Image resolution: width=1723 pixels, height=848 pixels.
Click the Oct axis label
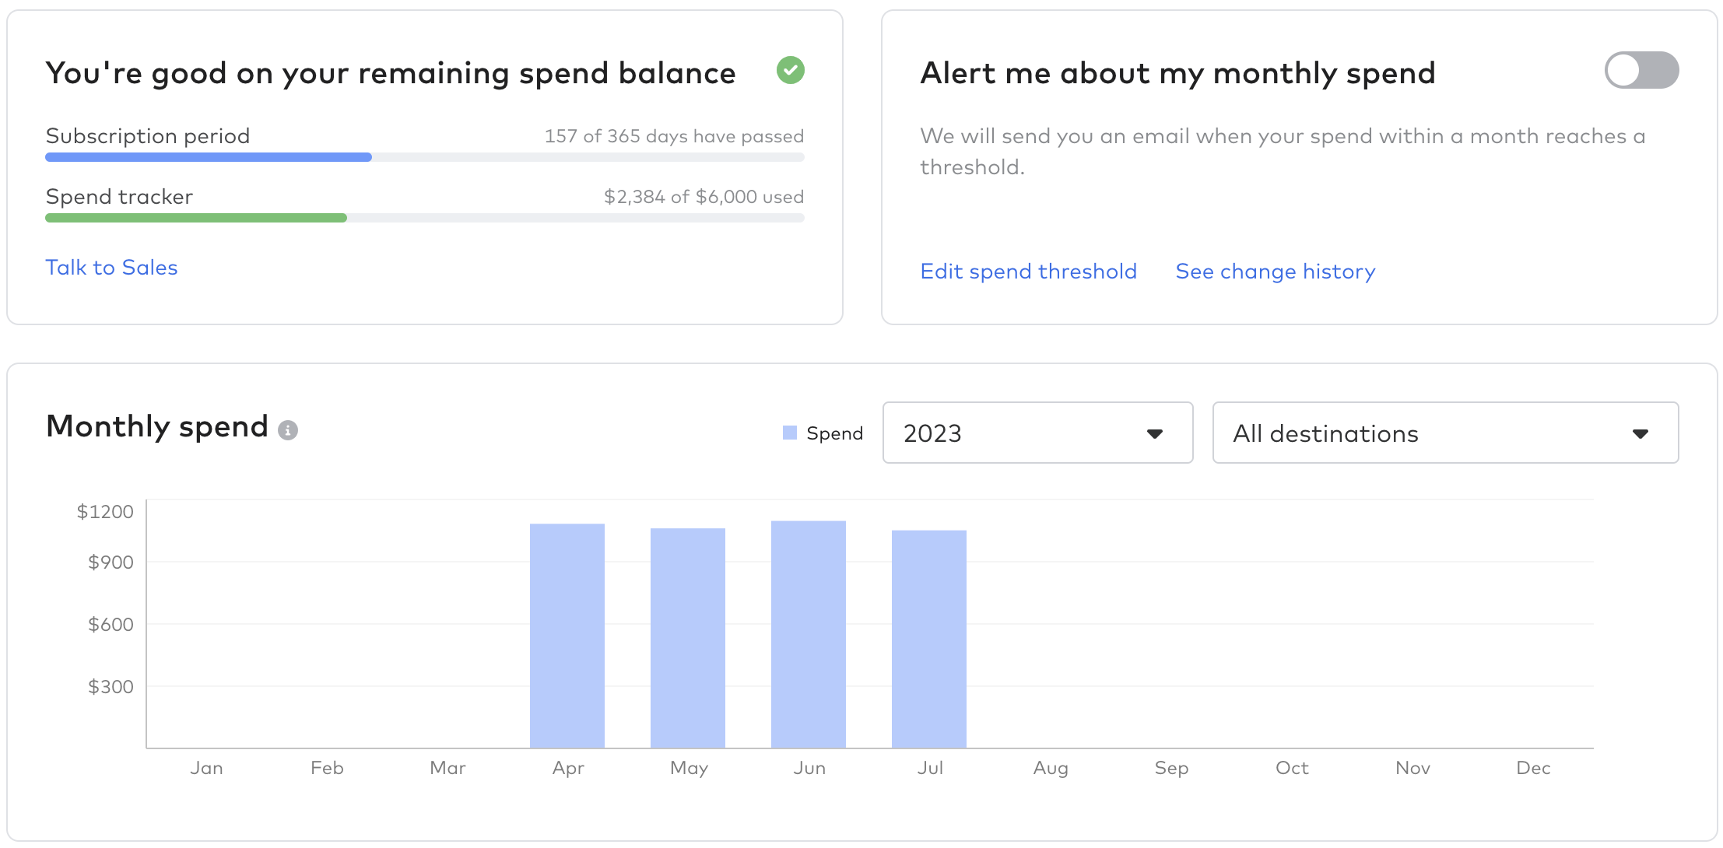point(1292,768)
